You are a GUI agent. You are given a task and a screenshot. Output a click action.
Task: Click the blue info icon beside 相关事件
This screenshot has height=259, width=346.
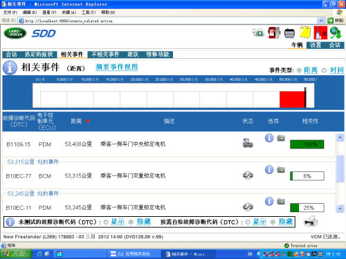tap(10, 68)
